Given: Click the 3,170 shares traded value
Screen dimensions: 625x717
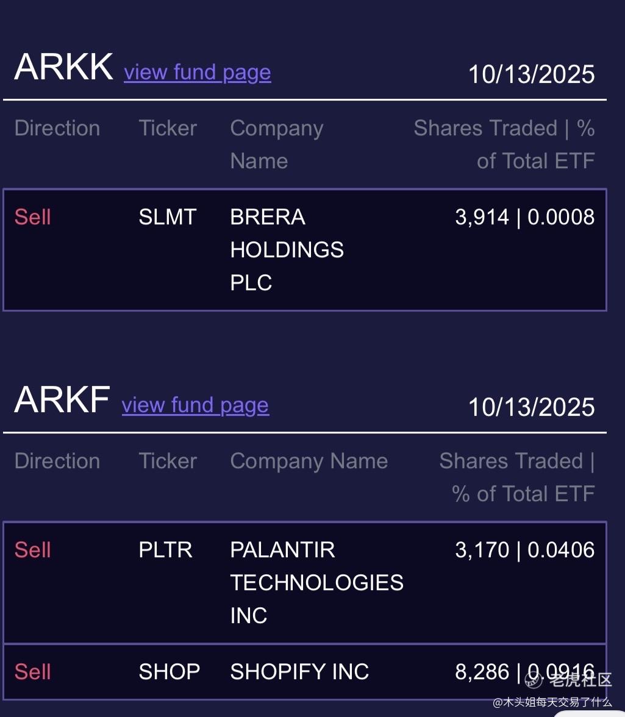Looking at the screenshot, I should (482, 551).
